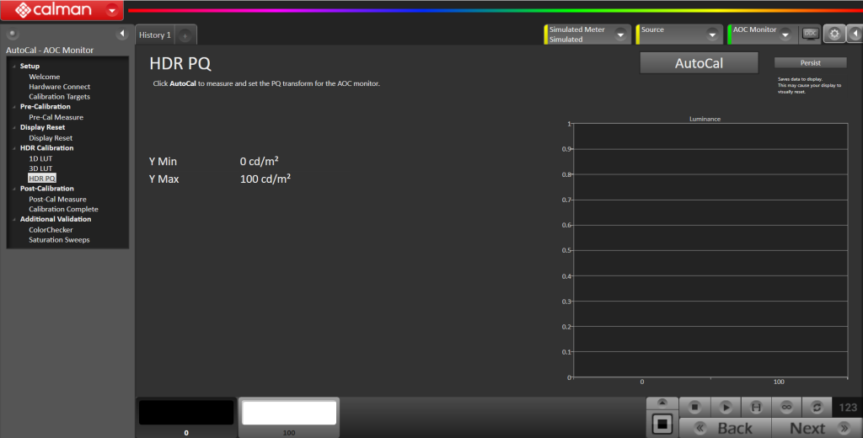This screenshot has height=438, width=863.
Task: Go to Next step
Action: click(817, 428)
